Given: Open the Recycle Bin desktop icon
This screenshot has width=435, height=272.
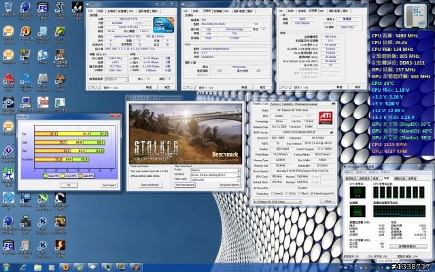Looking at the screenshot, I should click(x=9, y=7).
